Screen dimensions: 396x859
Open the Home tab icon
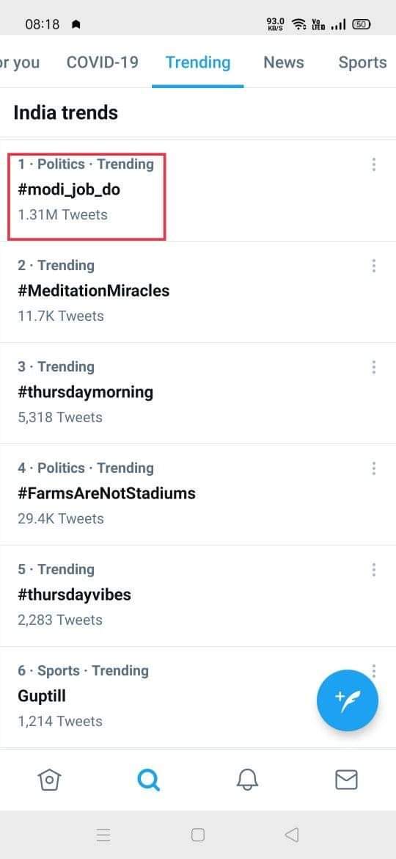click(x=48, y=779)
